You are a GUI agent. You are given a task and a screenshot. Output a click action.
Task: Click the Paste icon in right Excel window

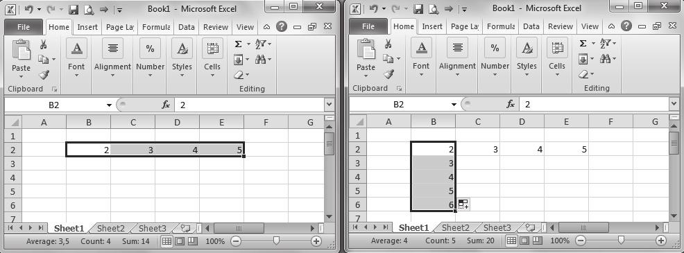[x=366, y=49]
